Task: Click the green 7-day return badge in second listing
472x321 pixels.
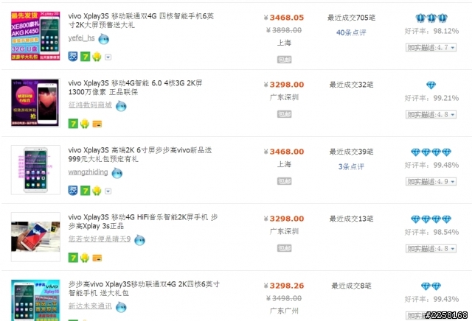Action: click(x=73, y=124)
